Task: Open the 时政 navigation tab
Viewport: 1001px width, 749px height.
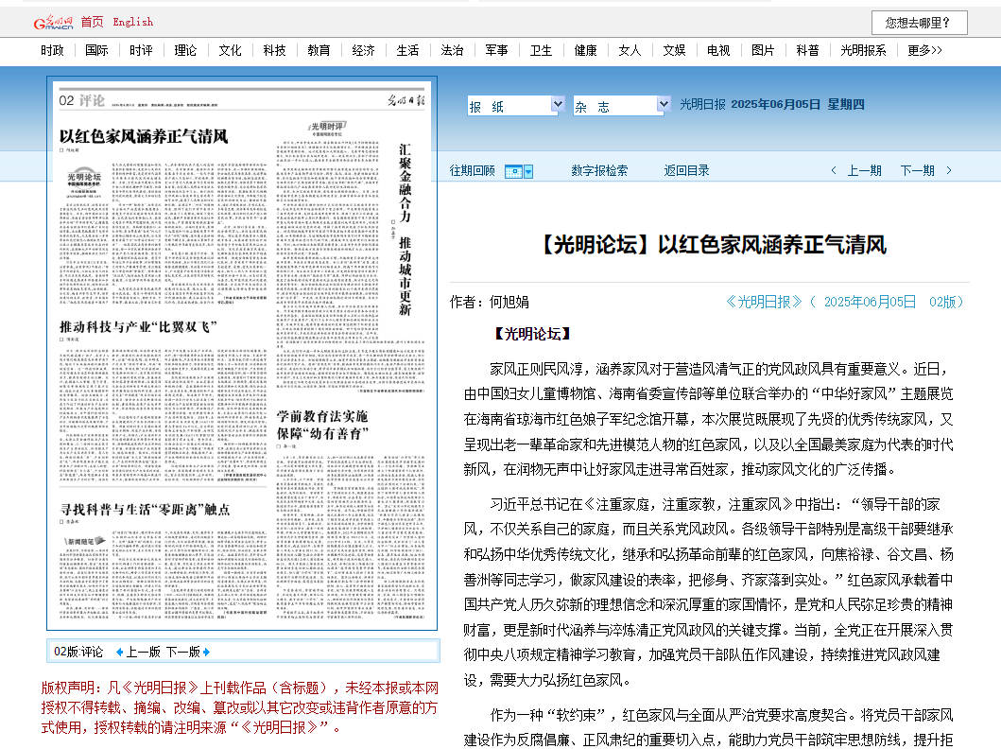Action: click(x=53, y=51)
